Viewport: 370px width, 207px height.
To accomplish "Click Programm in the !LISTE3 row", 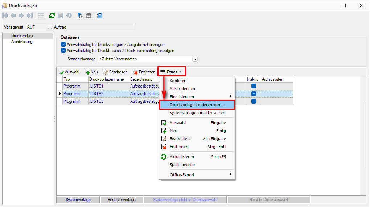I will 75,101.
